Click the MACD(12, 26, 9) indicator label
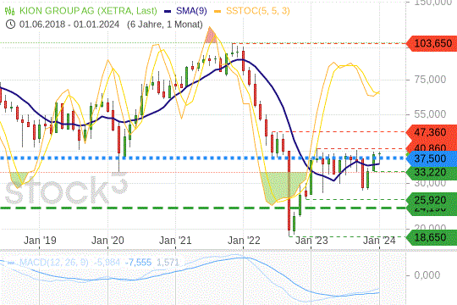Screen dimensions: 457x305 pos(53,263)
